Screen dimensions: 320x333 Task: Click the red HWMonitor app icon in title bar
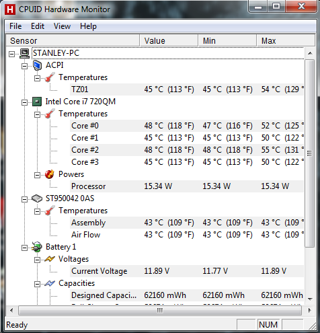[x=9, y=9]
